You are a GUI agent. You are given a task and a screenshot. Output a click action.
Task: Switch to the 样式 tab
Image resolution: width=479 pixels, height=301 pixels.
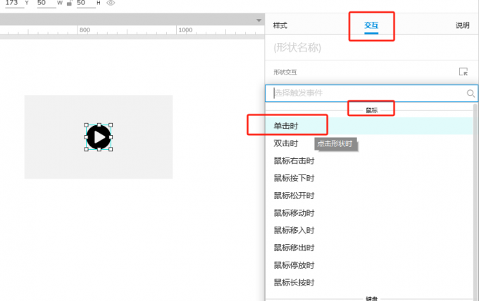pyautogui.click(x=280, y=25)
